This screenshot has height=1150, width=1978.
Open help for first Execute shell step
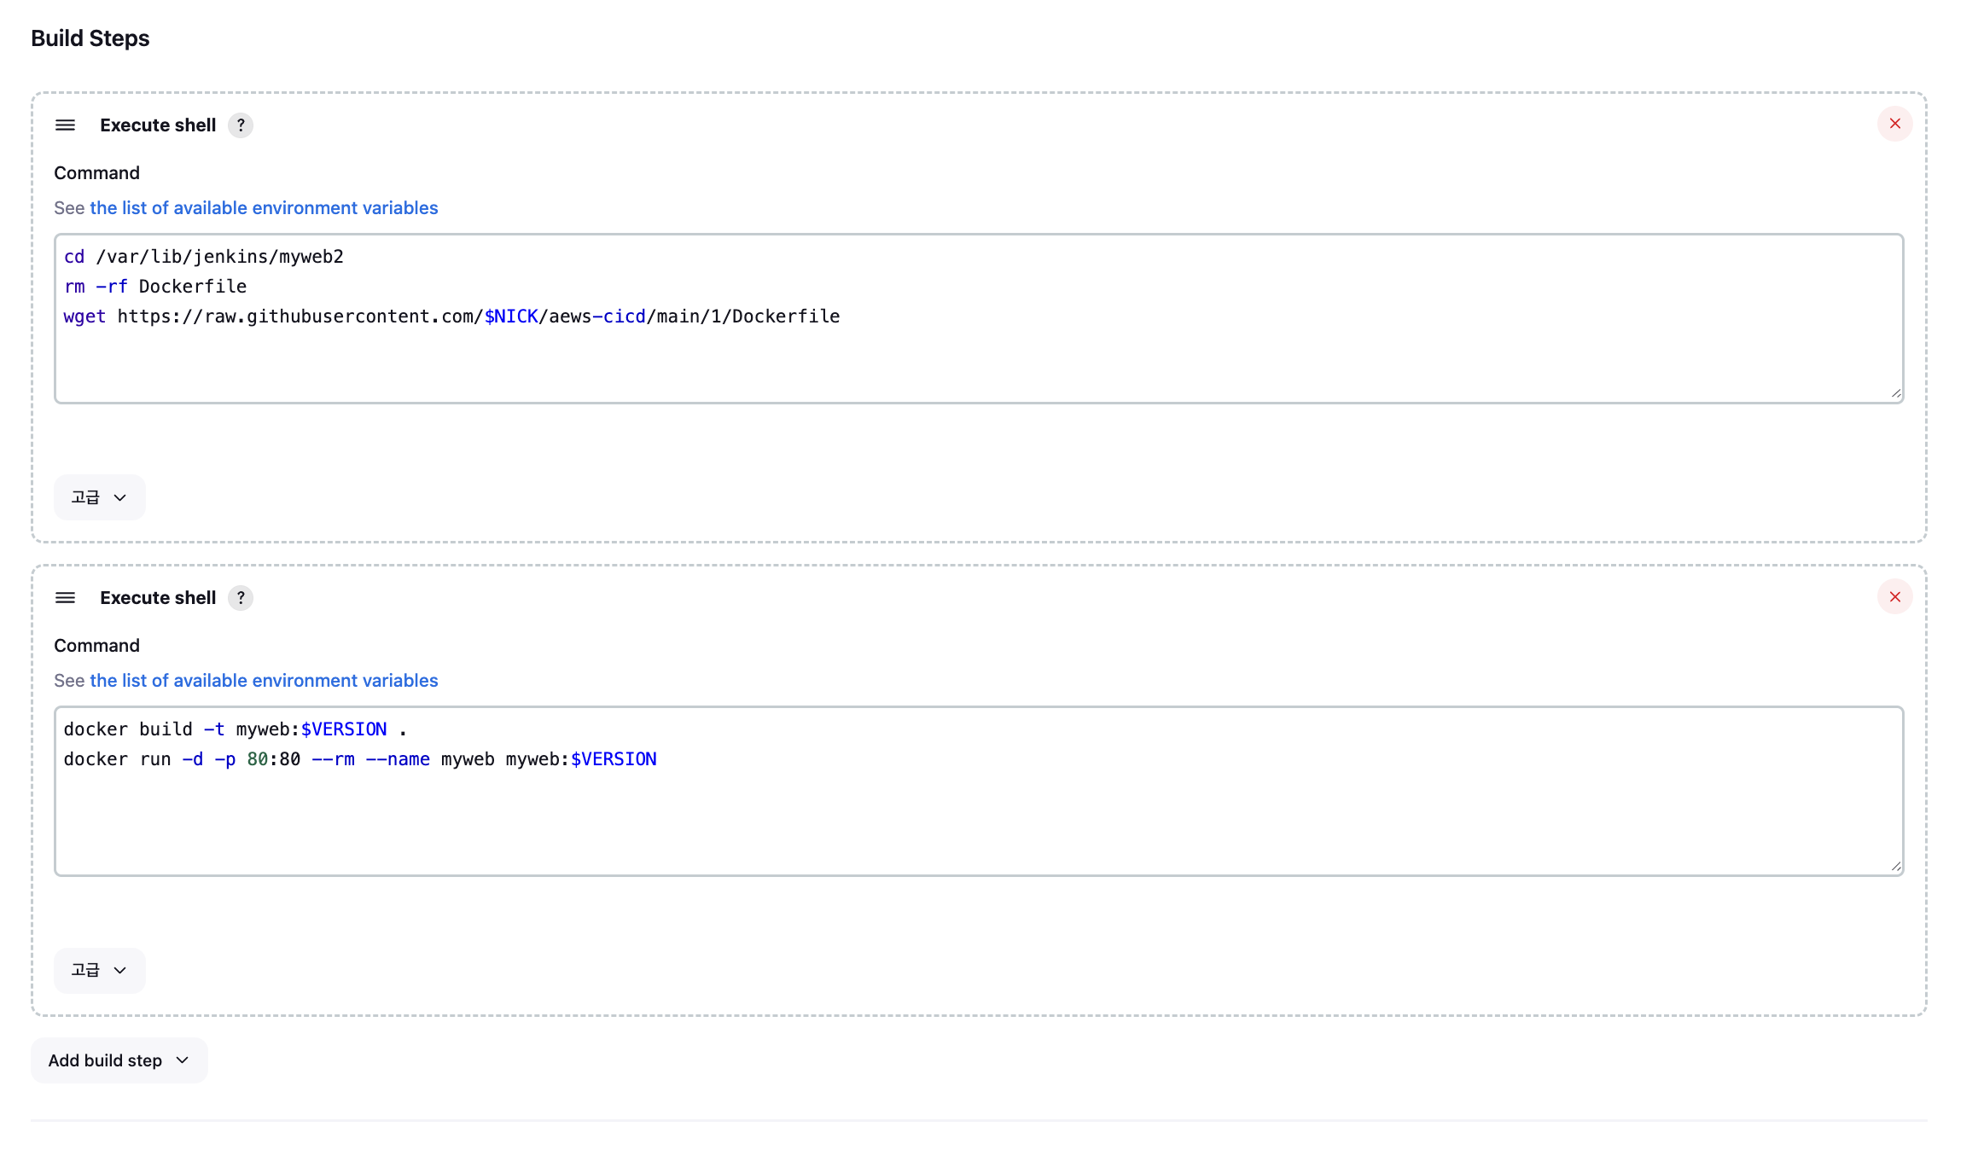pyautogui.click(x=241, y=125)
